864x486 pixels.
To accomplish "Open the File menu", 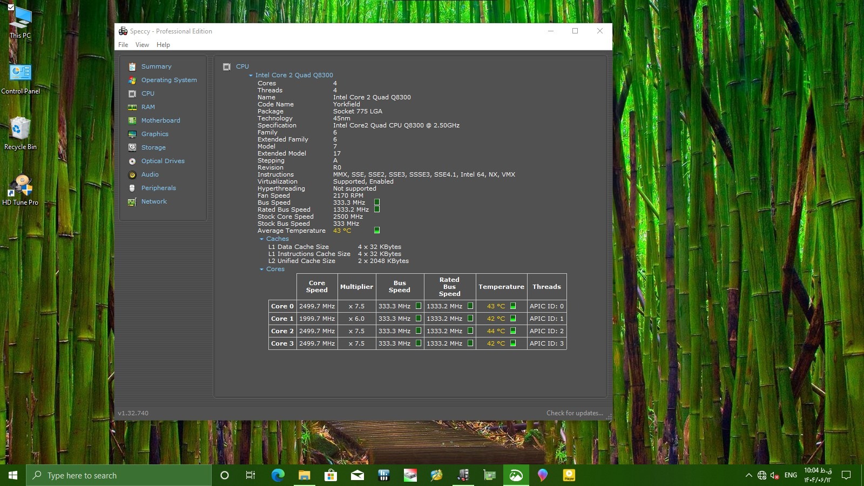I will [123, 45].
